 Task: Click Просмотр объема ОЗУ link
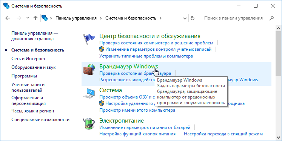tap(127, 97)
